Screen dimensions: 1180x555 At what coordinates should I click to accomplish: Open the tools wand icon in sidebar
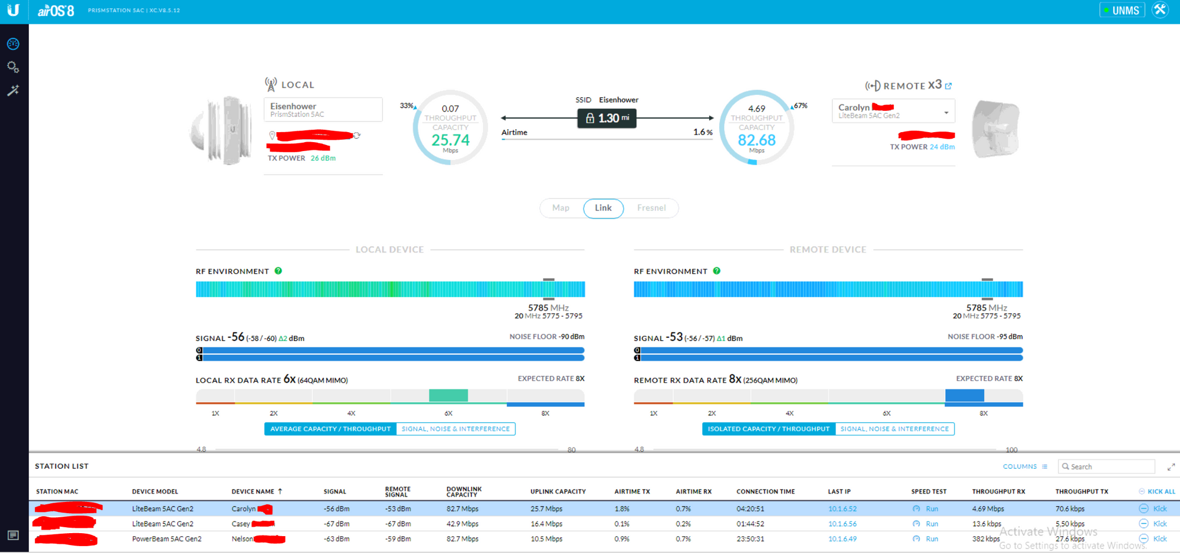[13, 91]
